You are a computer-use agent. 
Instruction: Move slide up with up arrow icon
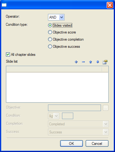(91, 62)
